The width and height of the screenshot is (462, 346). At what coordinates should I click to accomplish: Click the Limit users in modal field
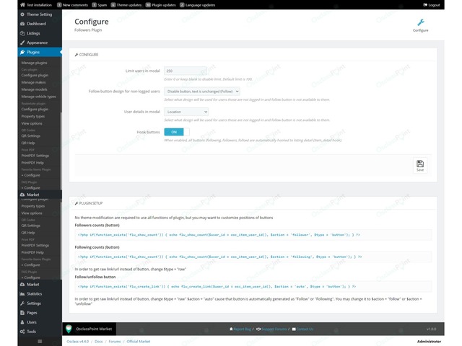click(186, 71)
